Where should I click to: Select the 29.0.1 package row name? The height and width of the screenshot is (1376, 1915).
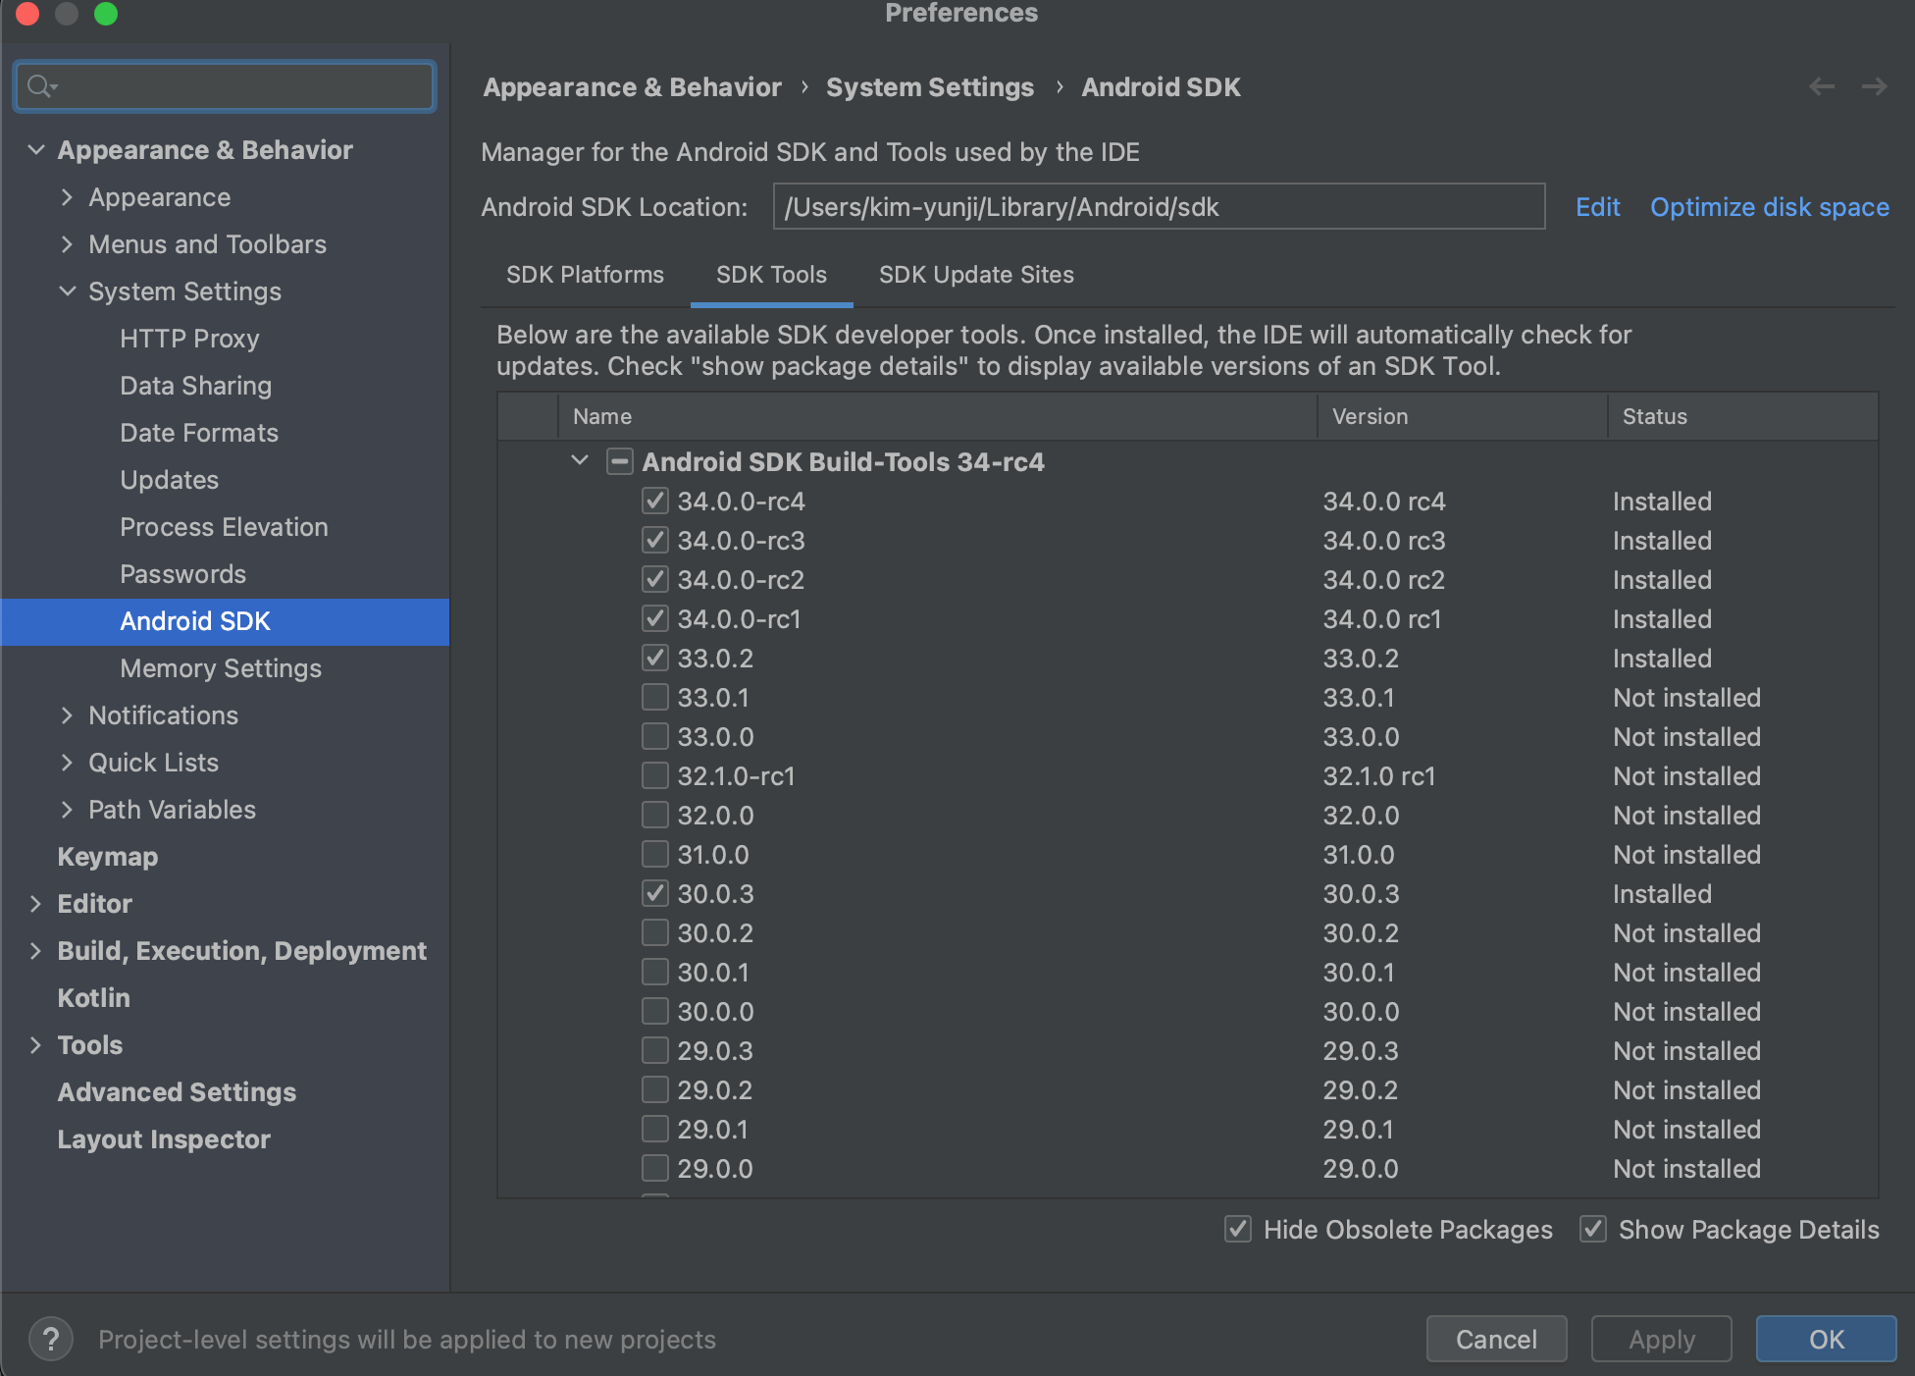(x=712, y=1130)
